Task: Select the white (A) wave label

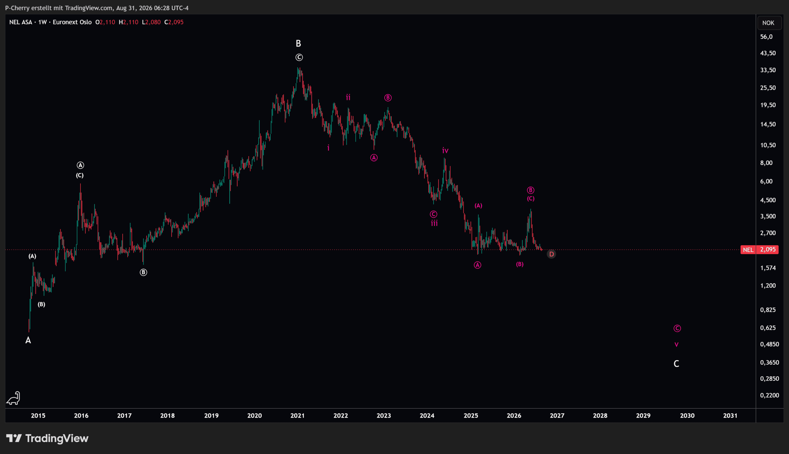Action: coord(32,256)
